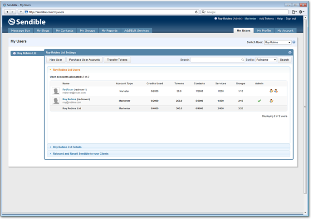Click the Credits Used column header
The height and width of the screenshot is (220, 313).
click(x=155, y=83)
